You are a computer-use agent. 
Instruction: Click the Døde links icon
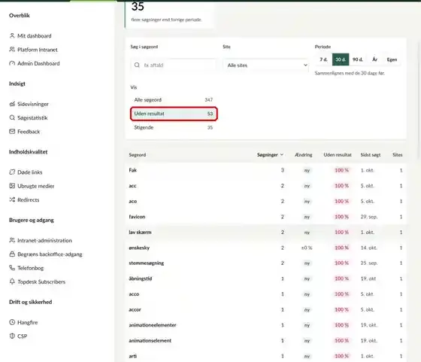click(x=12, y=172)
